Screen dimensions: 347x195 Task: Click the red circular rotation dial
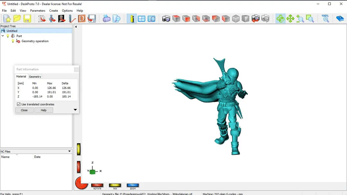pos(82,183)
